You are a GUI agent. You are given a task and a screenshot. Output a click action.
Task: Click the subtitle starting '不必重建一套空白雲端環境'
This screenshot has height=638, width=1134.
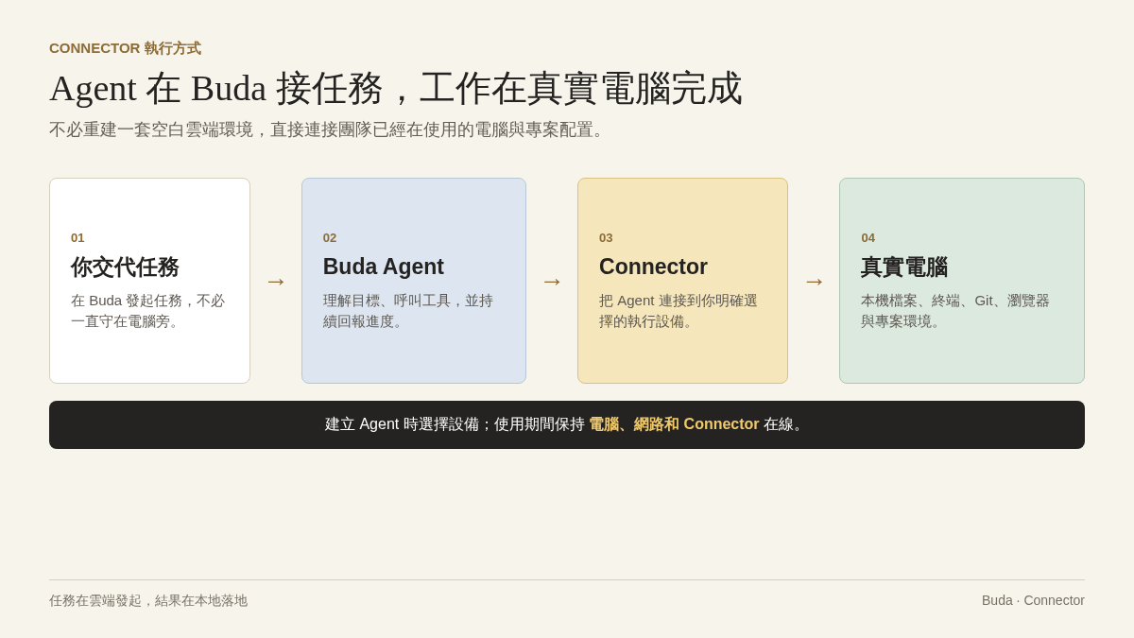click(330, 129)
